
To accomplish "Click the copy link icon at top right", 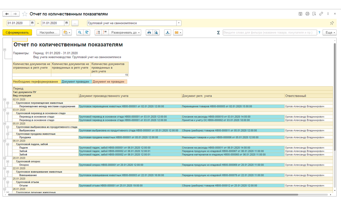I will (321, 14).
